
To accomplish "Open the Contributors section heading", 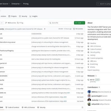I will [x=92, y=87].
